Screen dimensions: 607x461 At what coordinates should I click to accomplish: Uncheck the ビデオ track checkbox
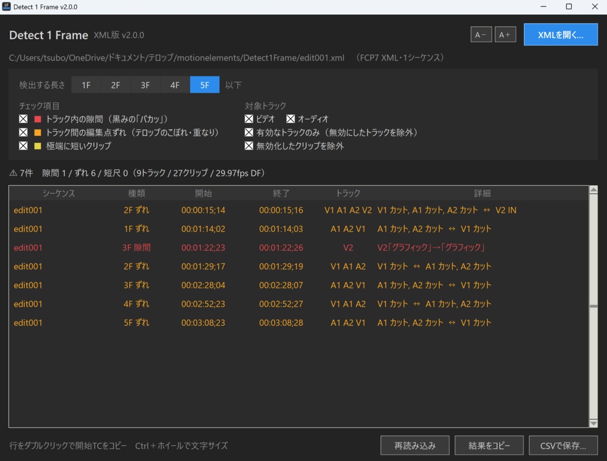[x=249, y=119]
